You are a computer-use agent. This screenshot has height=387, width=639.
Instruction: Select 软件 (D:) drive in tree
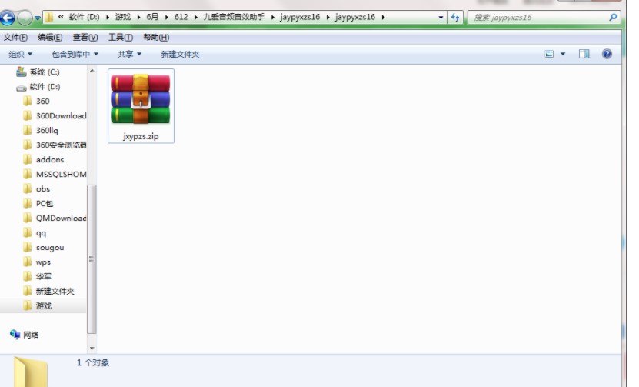click(x=38, y=87)
